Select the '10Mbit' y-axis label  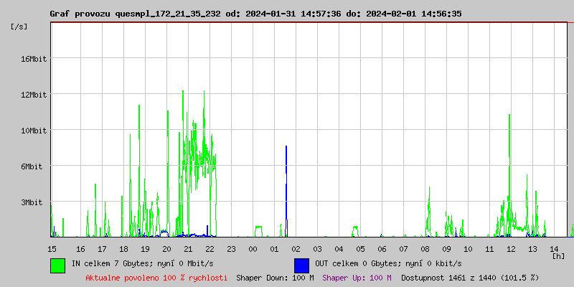coord(34,131)
